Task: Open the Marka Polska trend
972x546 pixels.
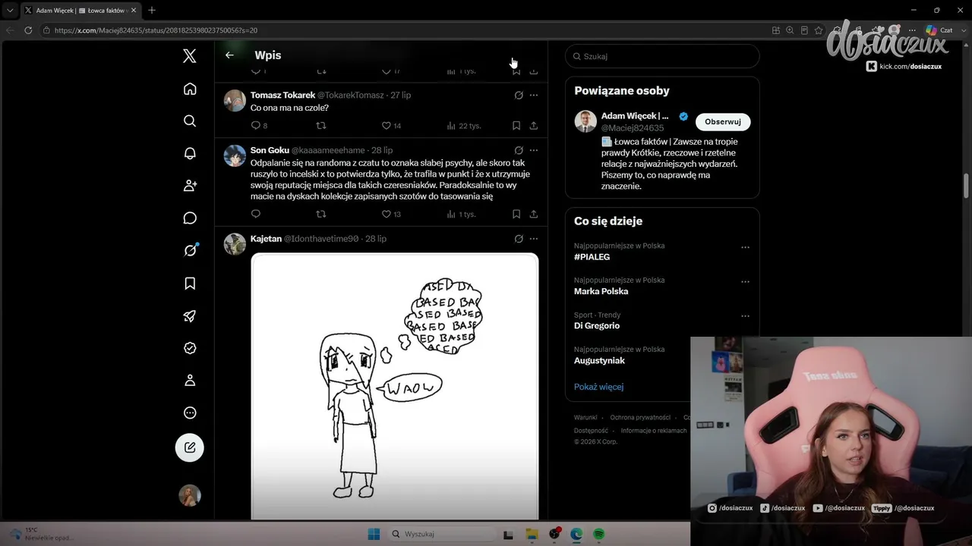Action: coord(601,291)
